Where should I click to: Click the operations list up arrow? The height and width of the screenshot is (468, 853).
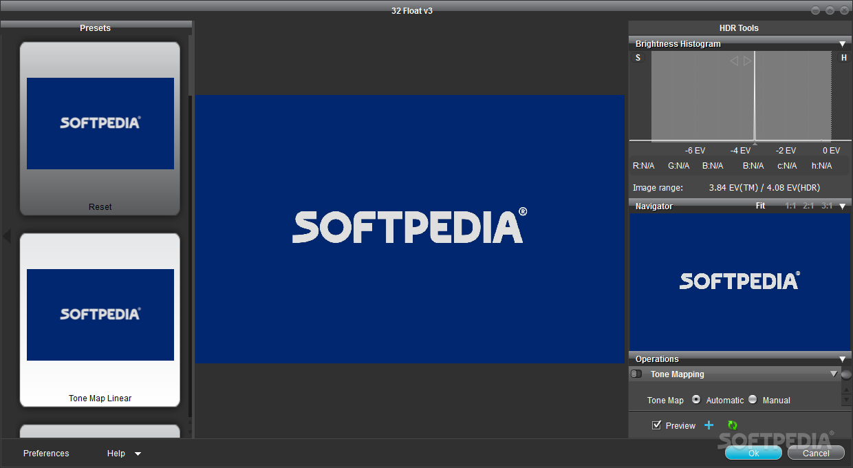coord(846,390)
